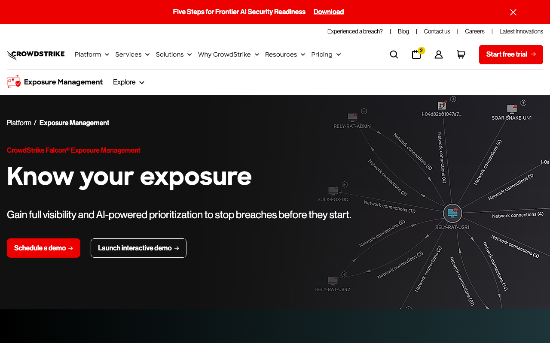
Task: Click the central RELY-RAT-USR1 node icon
Action: click(452, 213)
